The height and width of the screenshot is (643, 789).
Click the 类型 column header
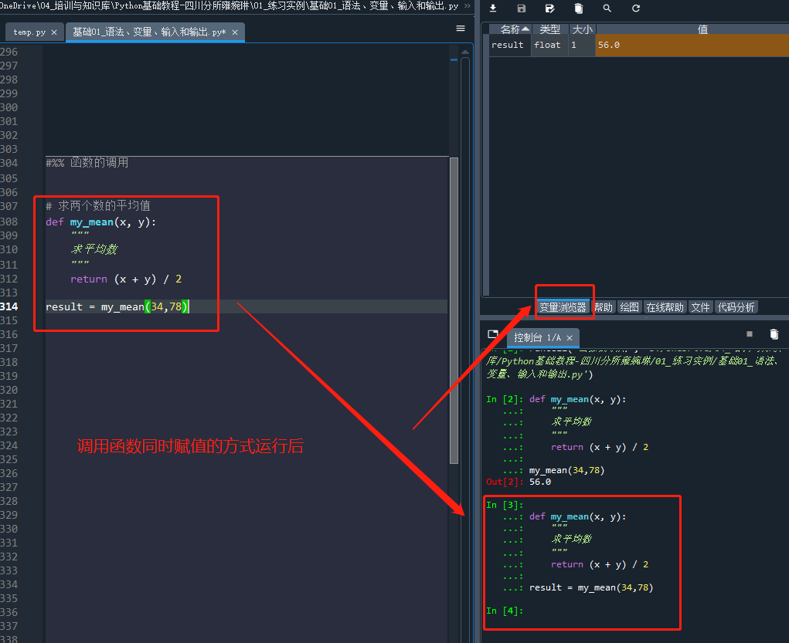pyautogui.click(x=549, y=29)
